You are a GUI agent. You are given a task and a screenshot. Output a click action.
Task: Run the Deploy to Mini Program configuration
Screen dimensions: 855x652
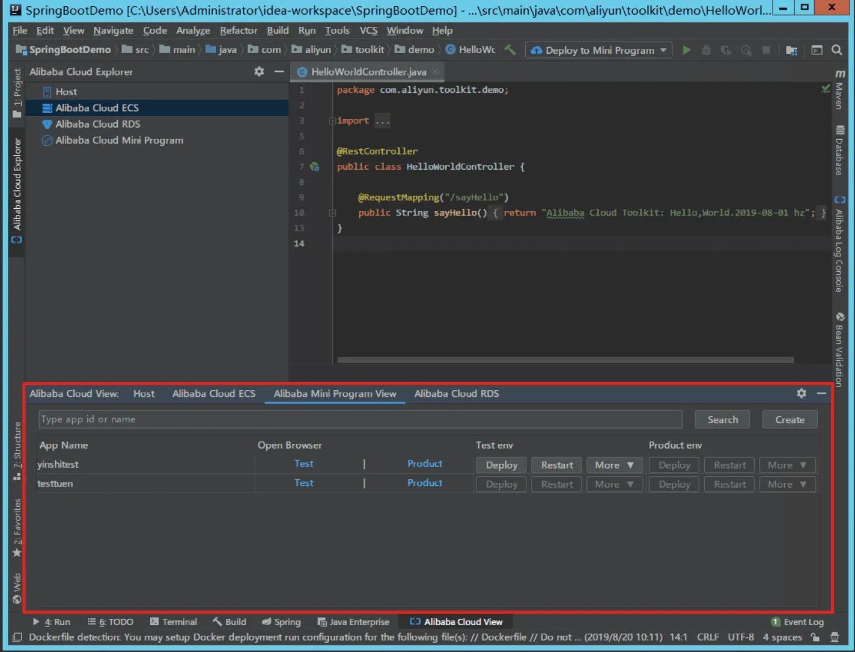pos(686,50)
